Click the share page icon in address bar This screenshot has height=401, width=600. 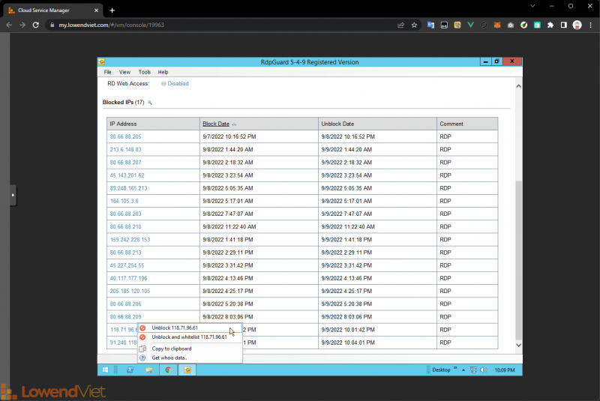point(400,25)
